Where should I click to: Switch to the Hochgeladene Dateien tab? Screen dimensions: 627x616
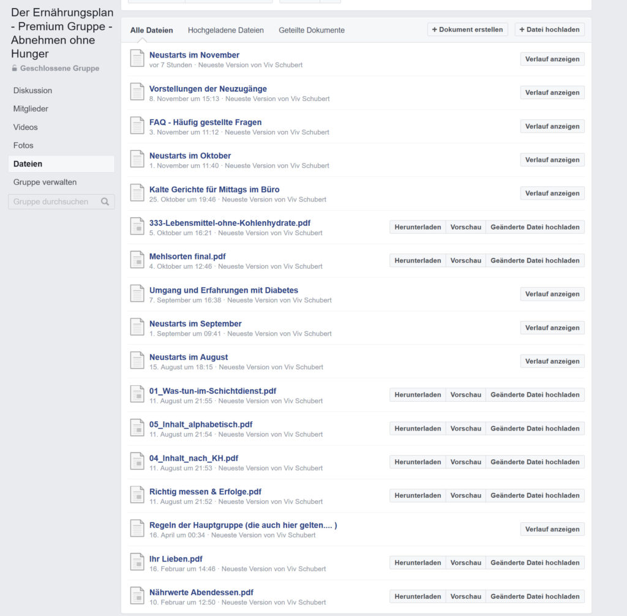(x=225, y=30)
